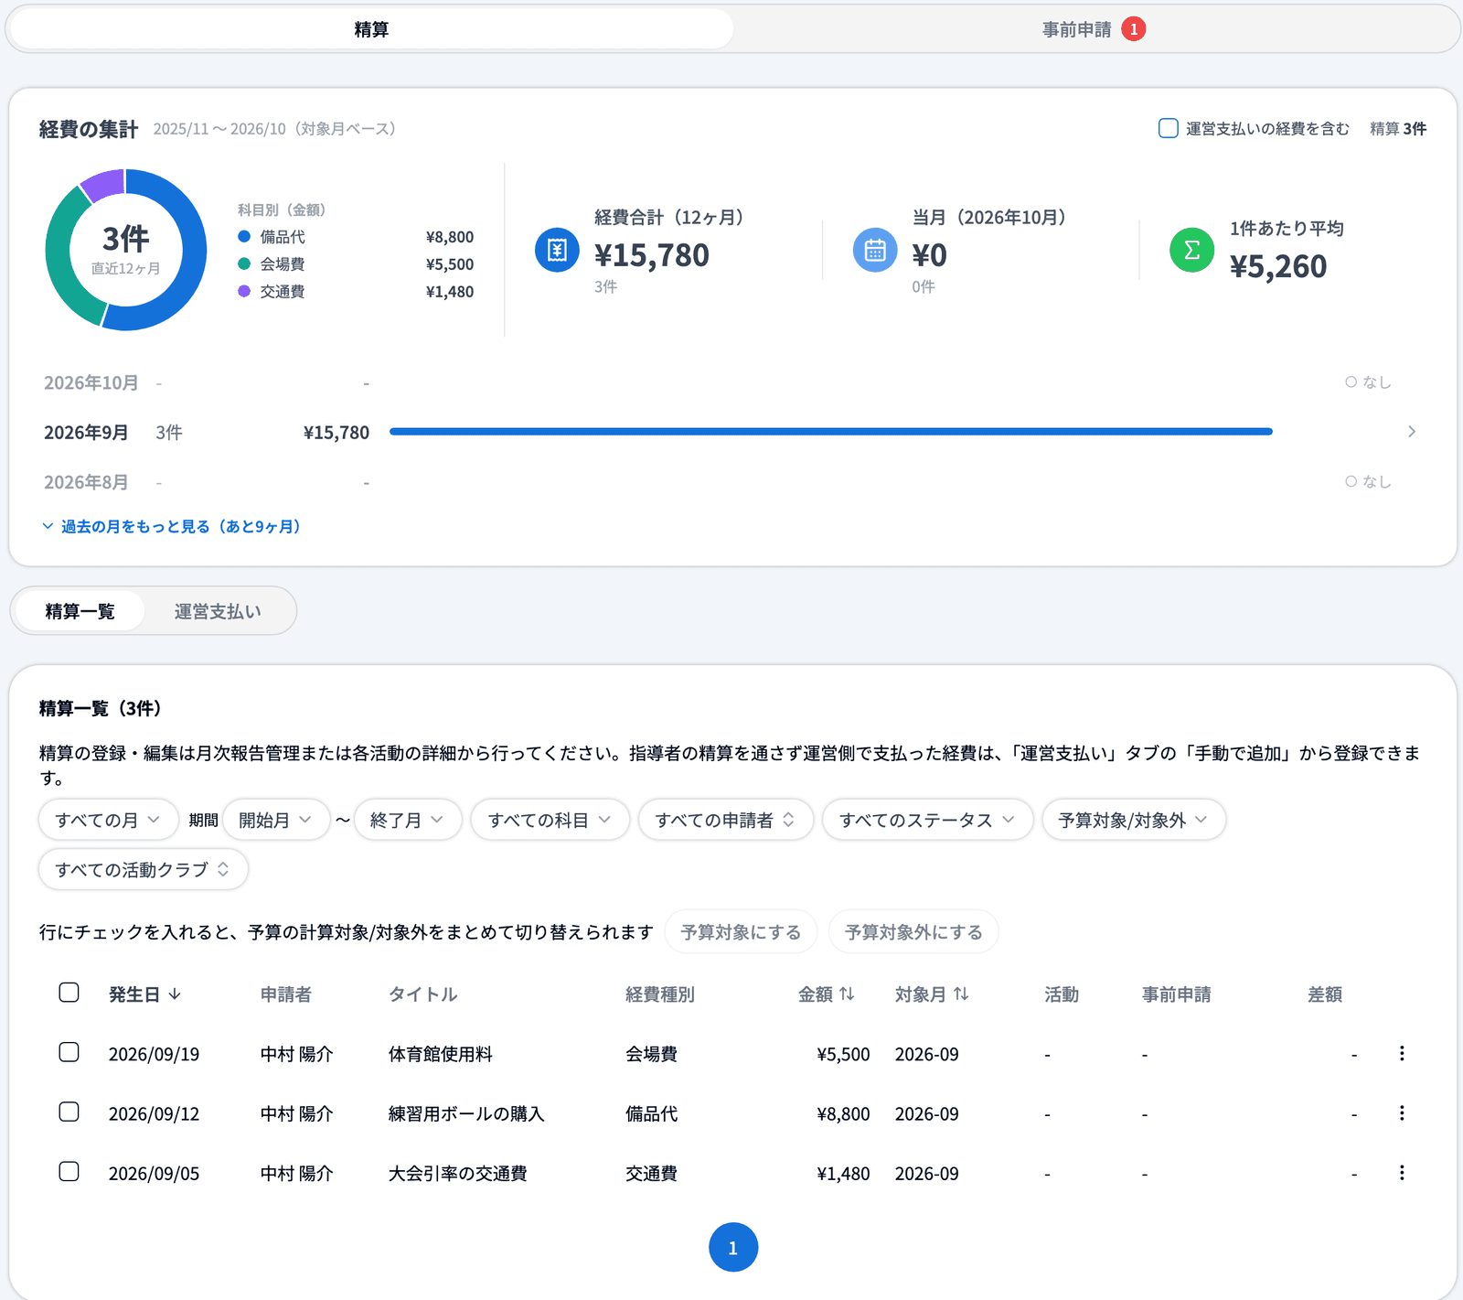The height and width of the screenshot is (1300, 1463).
Task: Check the row for 2026/09/19 体育館使用料
Action: (x=69, y=1052)
